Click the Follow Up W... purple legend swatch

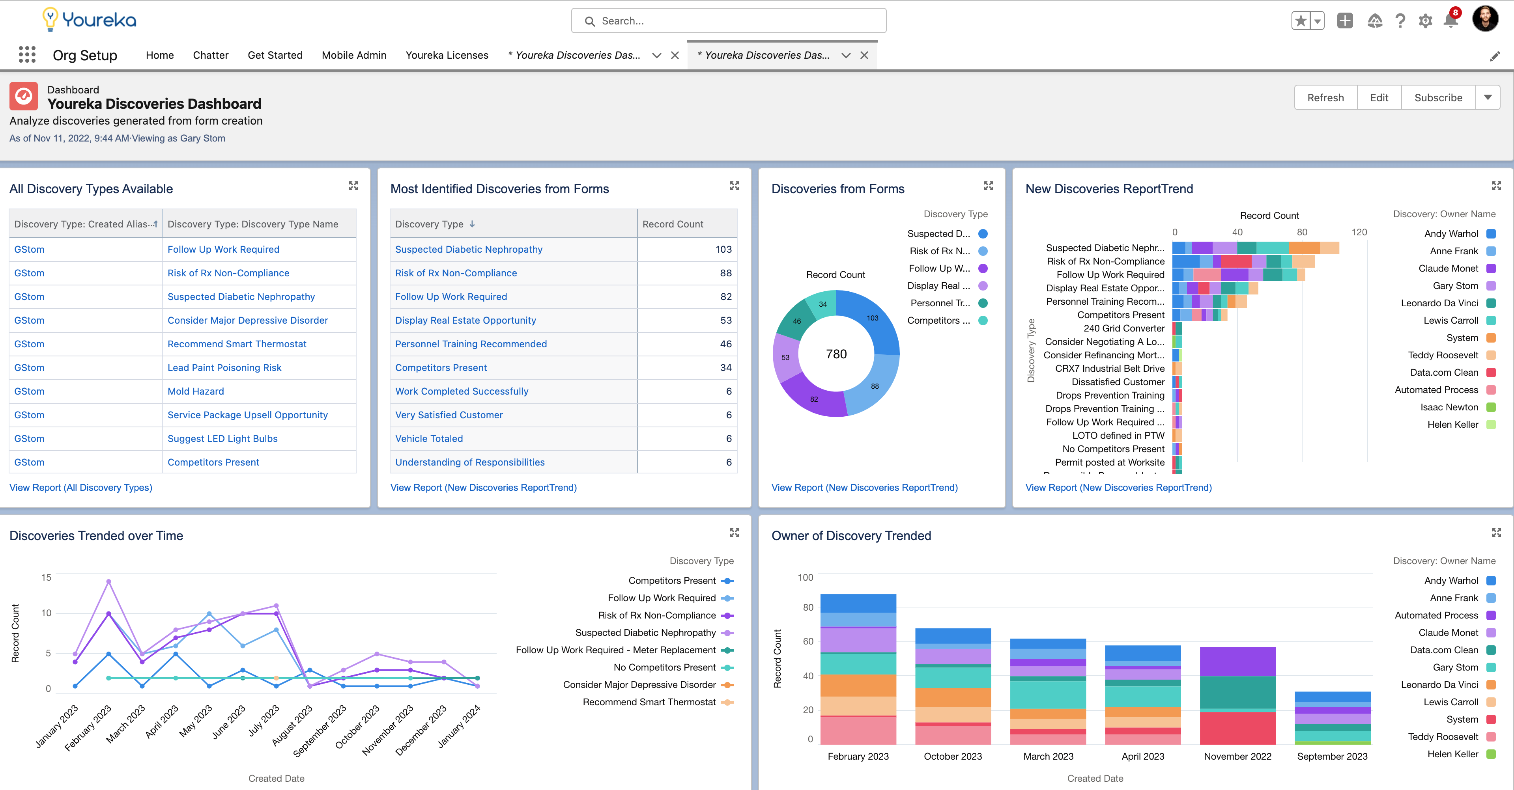pyautogui.click(x=983, y=268)
